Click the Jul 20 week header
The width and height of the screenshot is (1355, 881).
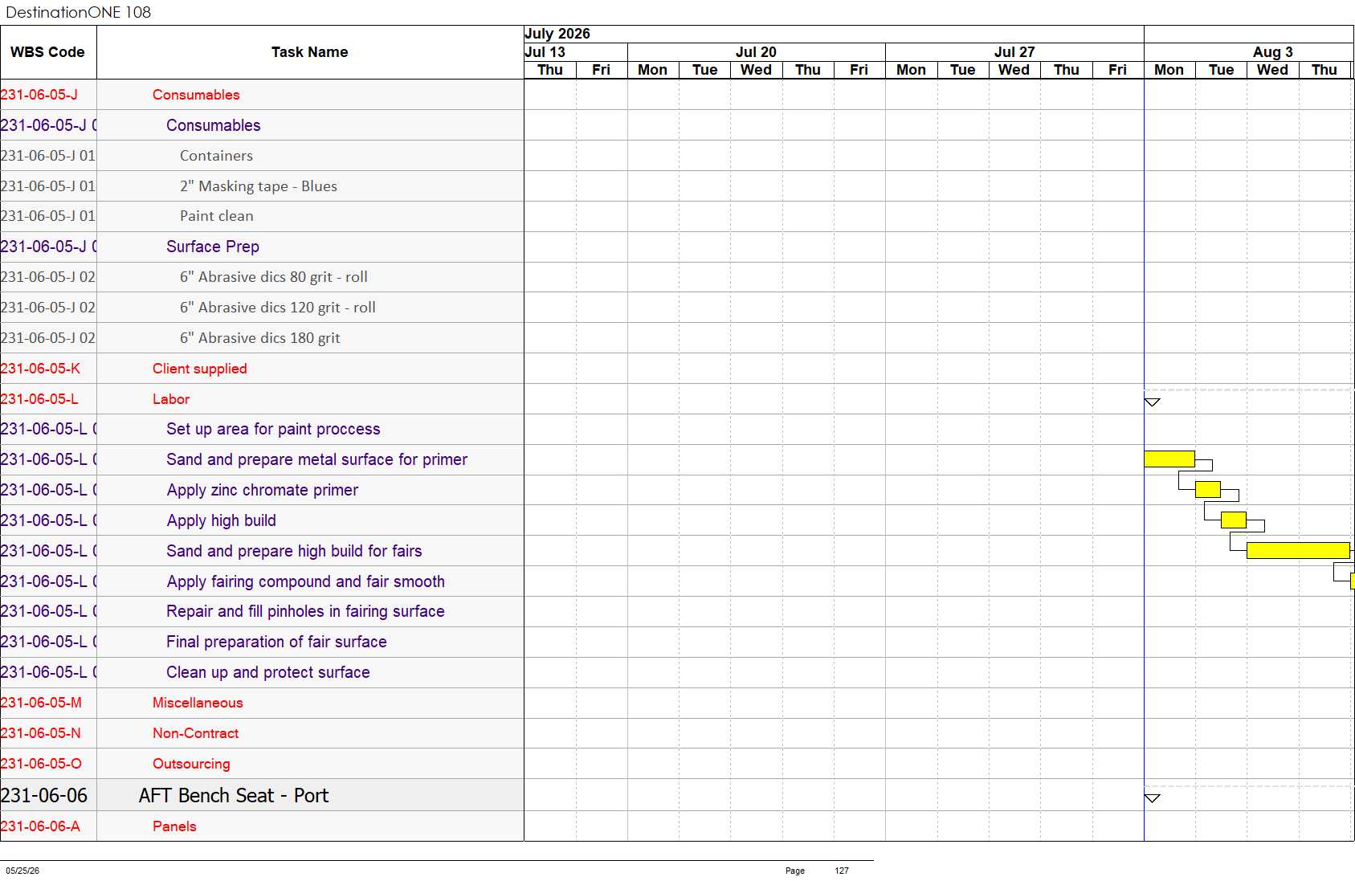(756, 52)
